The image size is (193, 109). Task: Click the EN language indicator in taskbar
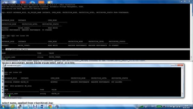coord(153,106)
